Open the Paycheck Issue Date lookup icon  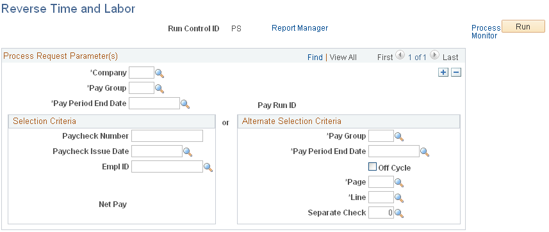pos(188,151)
